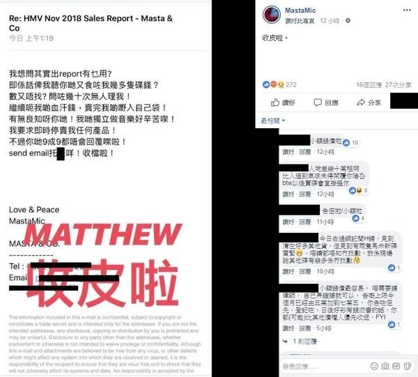The height and width of the screenshot is (377, 418).
Task: Click the comment 回應 button
Action: (326, 102)
